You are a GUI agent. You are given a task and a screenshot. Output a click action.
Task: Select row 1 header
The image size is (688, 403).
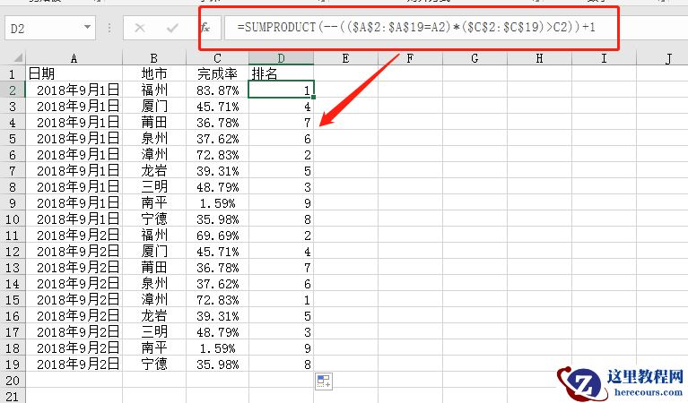(13, 73)
